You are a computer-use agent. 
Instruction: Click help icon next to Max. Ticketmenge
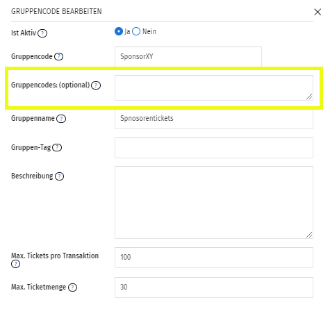(72, 287)
